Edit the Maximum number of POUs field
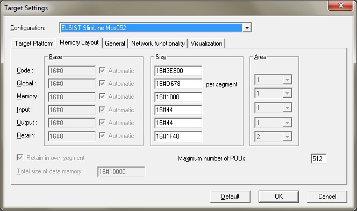Image resolution: width=357 pixels, height=211 pixels. tap(318, 158)
